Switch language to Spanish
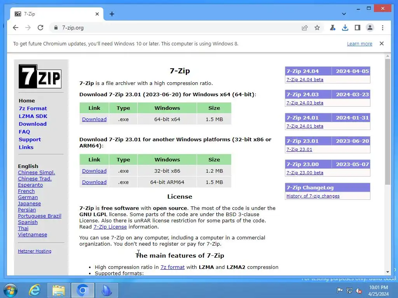 pyautogui.click(x=28, y=222)
